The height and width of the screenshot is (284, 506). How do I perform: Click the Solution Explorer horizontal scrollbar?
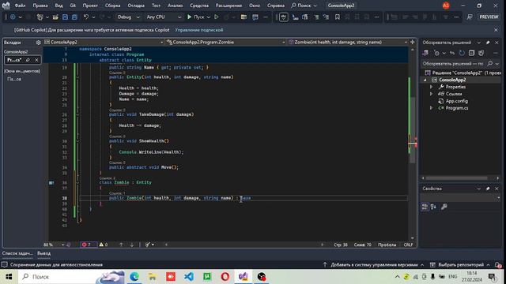(457, 178)
